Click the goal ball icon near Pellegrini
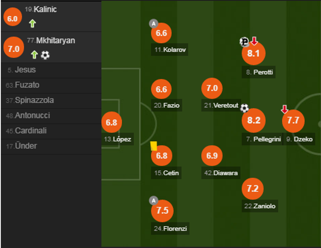This screenshot has width=321, height=248. [x=244, y=108]
